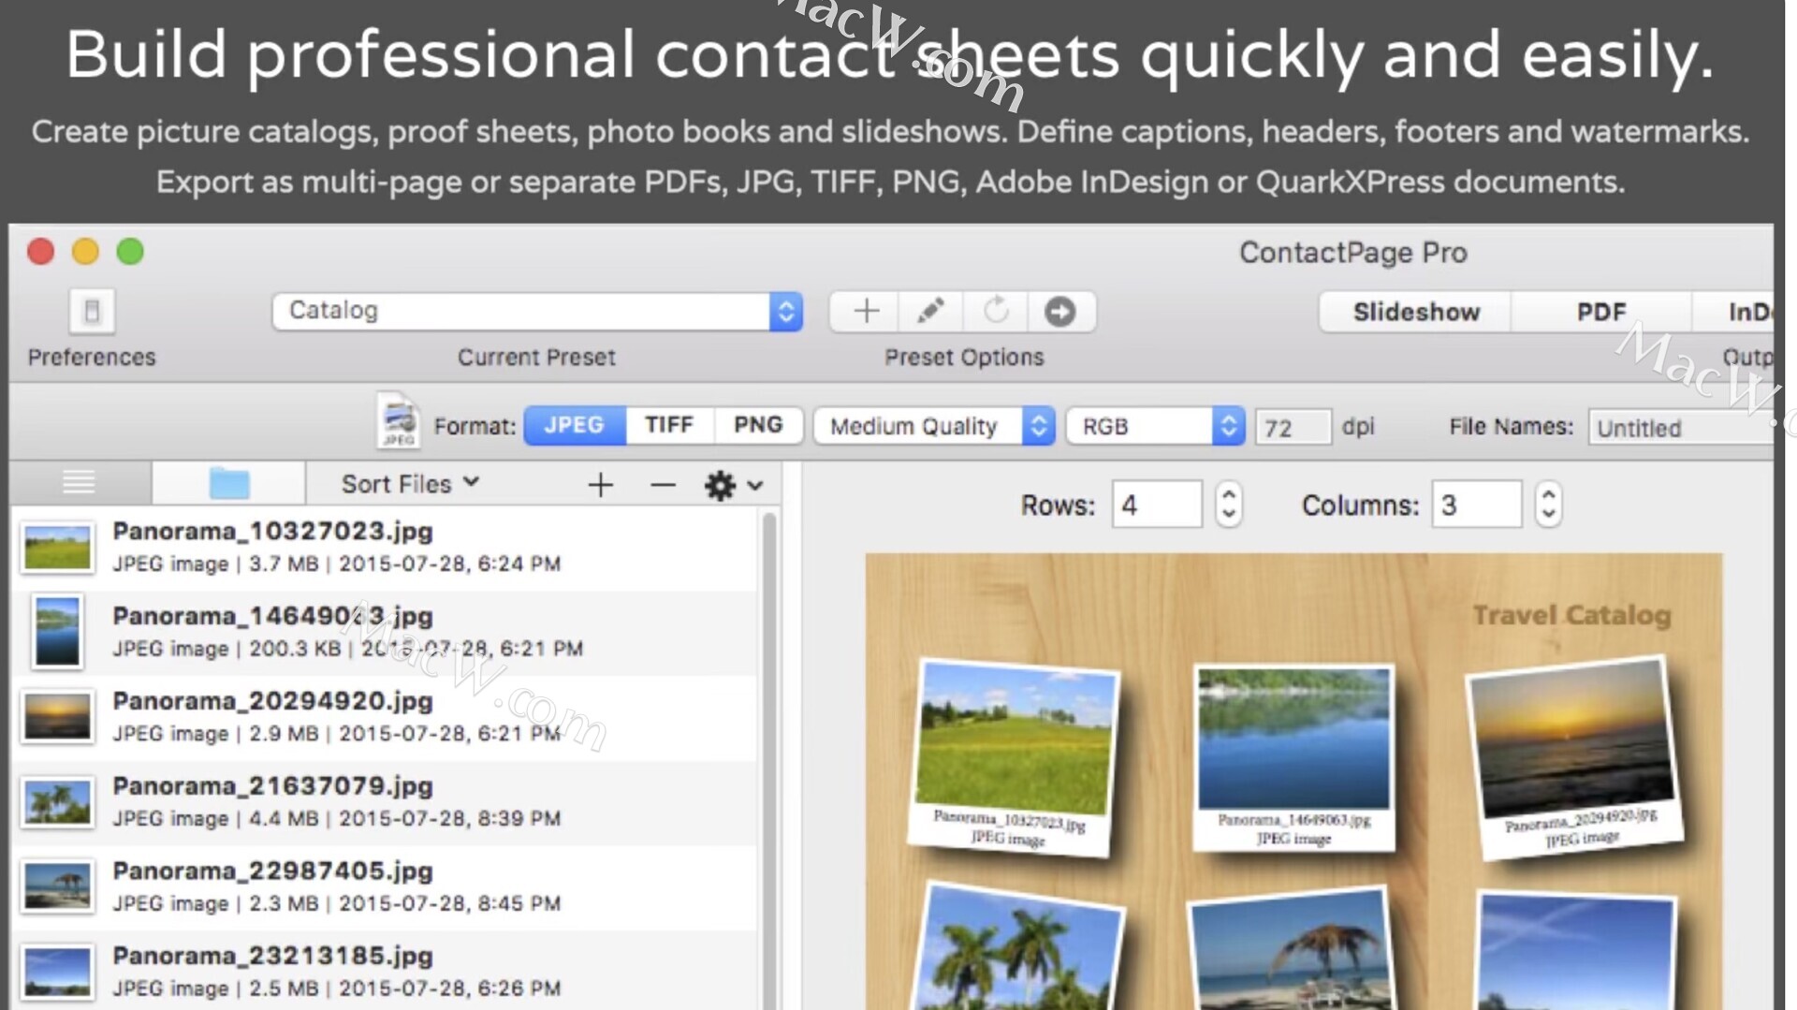Add files with the plus button
This screenshot has height=1010, width=1797.
coord(600,485)
